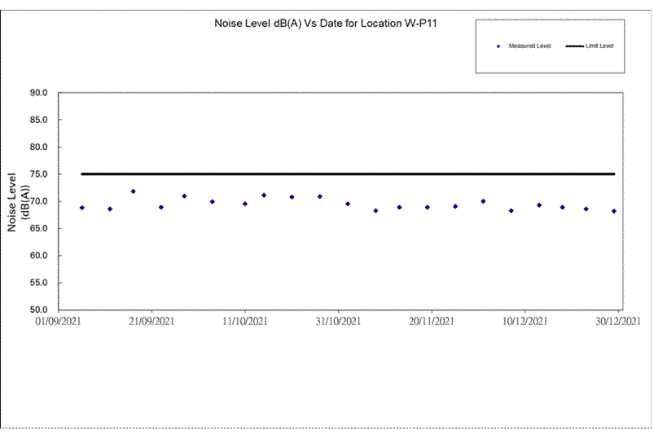The width and height of the screenshot is (654, 440).
Task: Click the Measured Level legend dot marker
Action: (x=498, y=46)
